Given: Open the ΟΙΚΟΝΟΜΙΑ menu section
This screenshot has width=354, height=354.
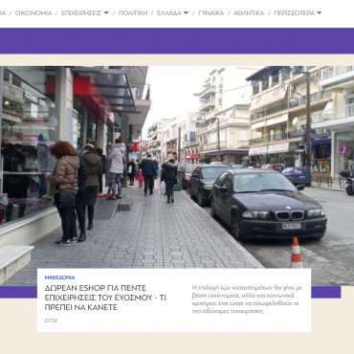Looking at the screenshot, I should (x=33, y=13).
